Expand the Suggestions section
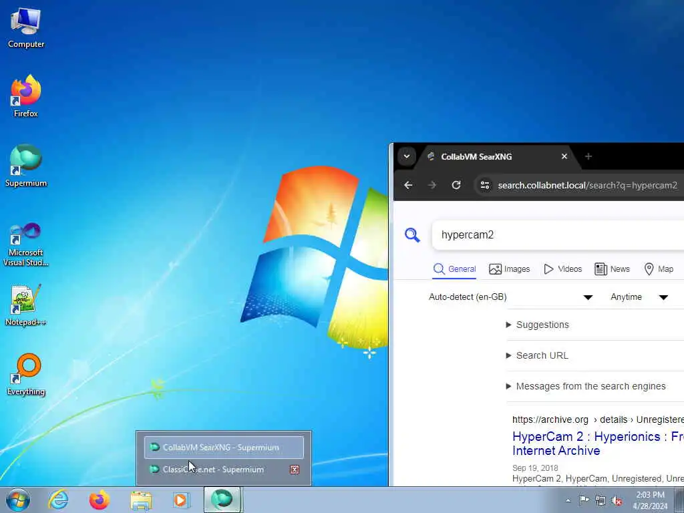 (x=538, y=325)
